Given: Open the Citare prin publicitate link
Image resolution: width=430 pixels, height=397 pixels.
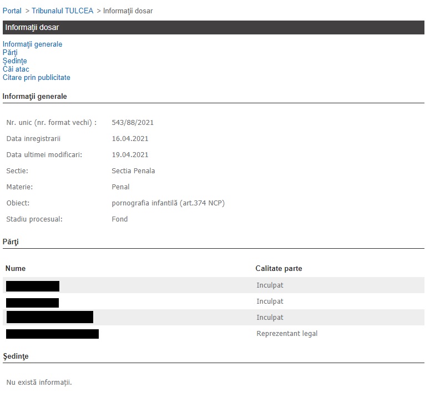Looking at the screenshot, I should point(36,78).
